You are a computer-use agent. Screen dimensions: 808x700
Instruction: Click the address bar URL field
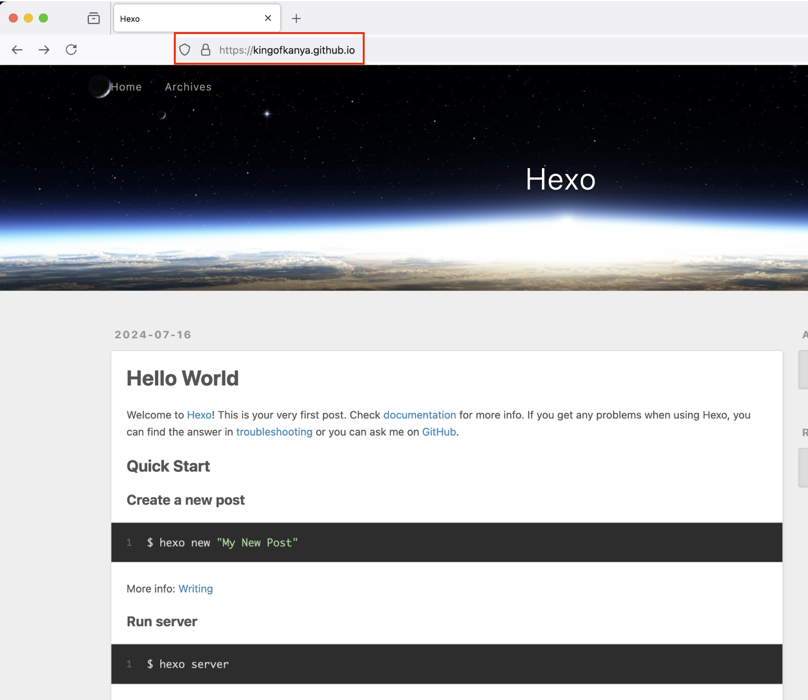tap(287, 50)
